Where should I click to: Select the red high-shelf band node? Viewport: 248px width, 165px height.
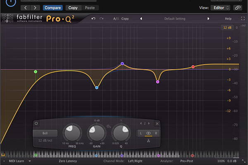click(193, 67)
